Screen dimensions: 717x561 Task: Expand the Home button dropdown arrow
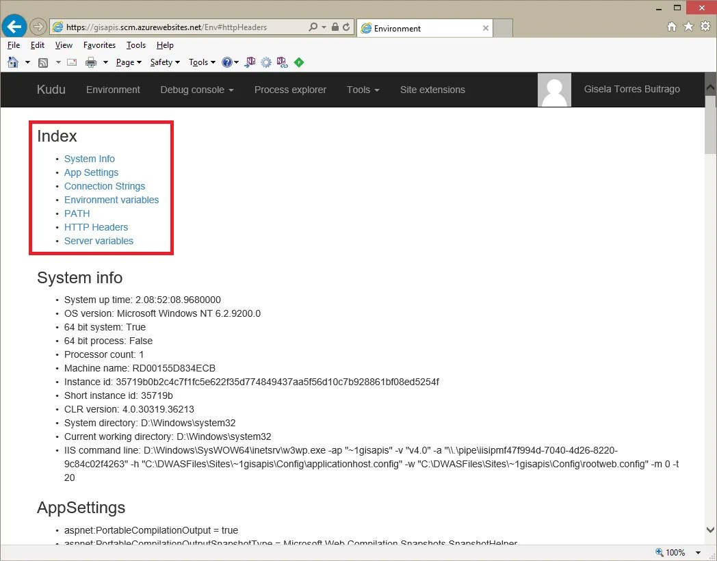coord(27,62)
